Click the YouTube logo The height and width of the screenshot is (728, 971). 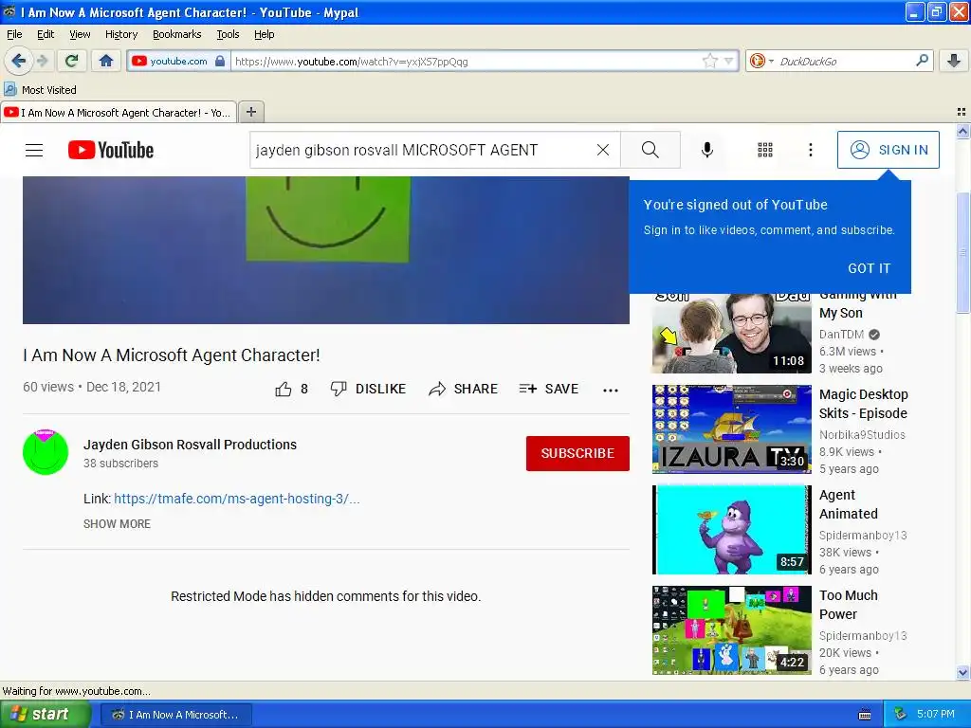point(111,150)
